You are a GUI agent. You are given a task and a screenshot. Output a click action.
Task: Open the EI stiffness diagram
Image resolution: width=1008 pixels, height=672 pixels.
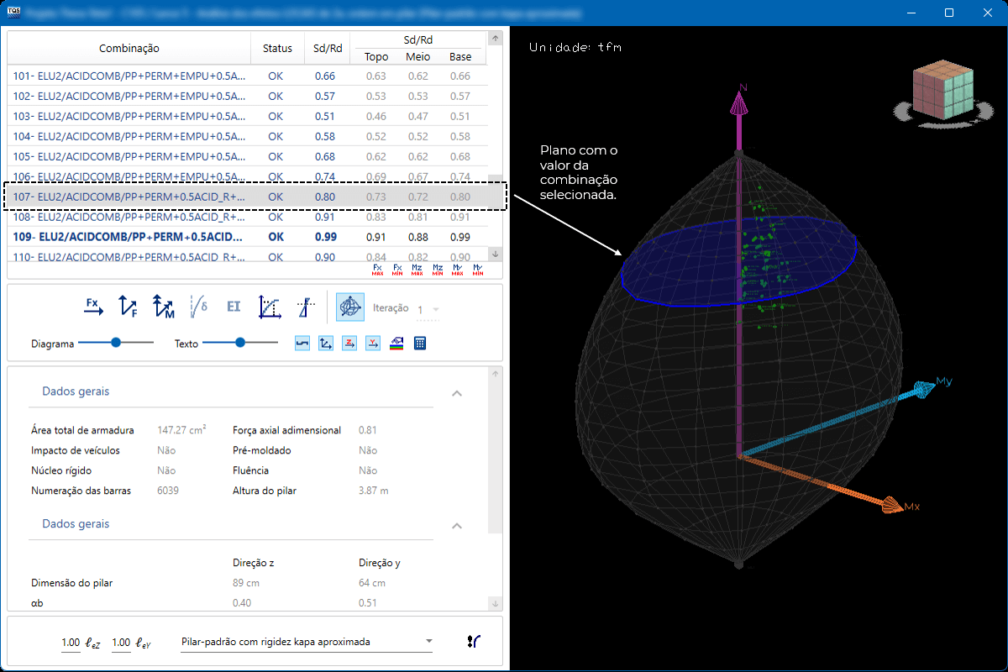(234, 307)
